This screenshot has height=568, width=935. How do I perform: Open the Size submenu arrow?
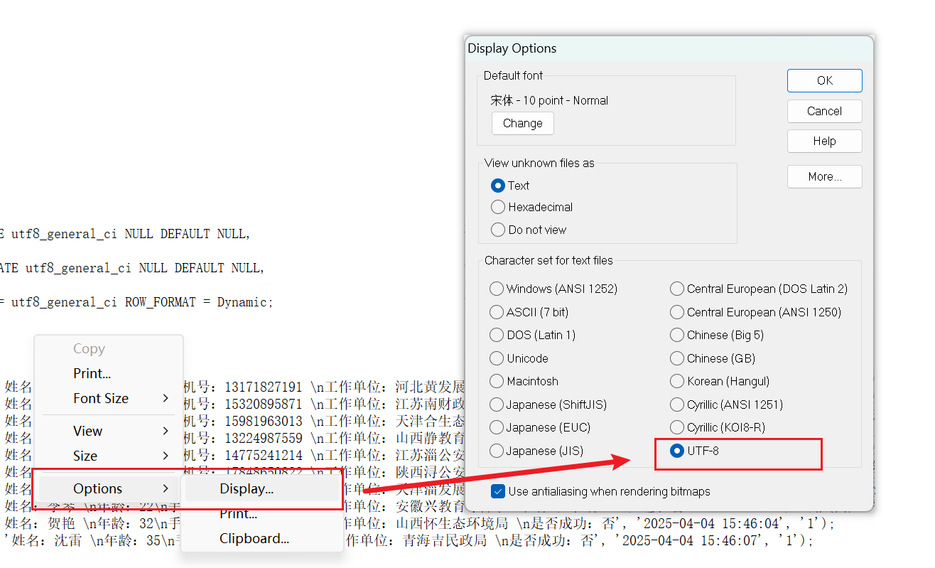(166, 456)
